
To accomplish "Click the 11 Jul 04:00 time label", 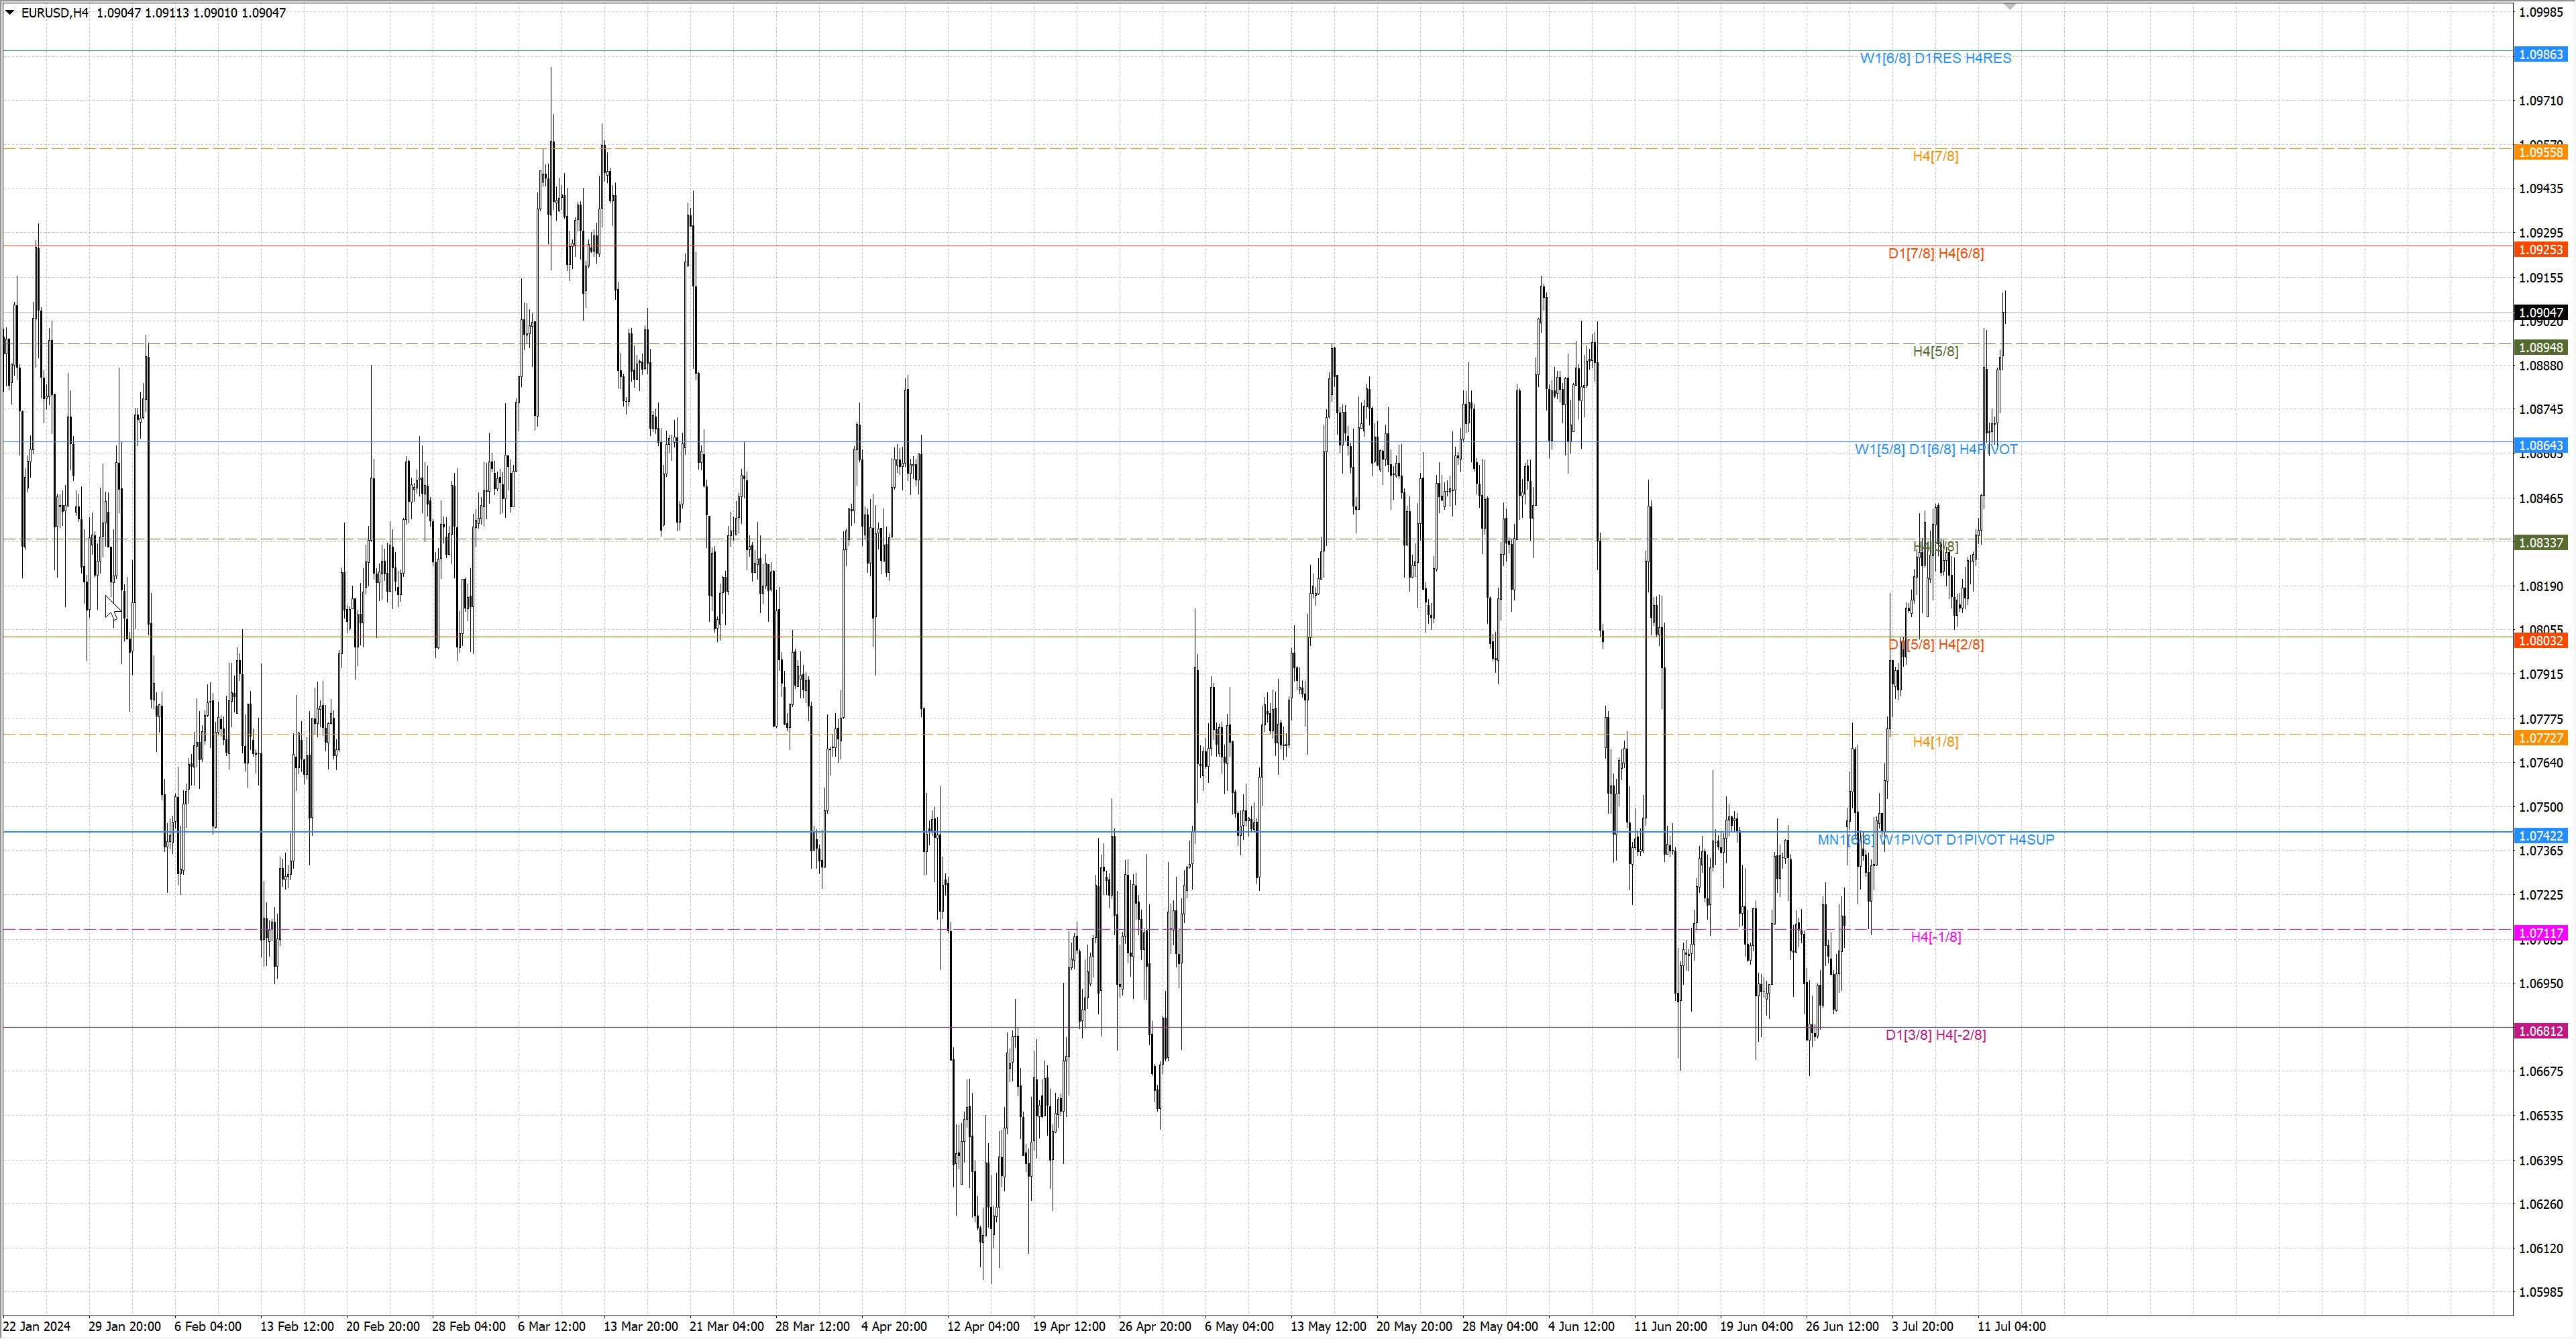I will 2011,1327.
